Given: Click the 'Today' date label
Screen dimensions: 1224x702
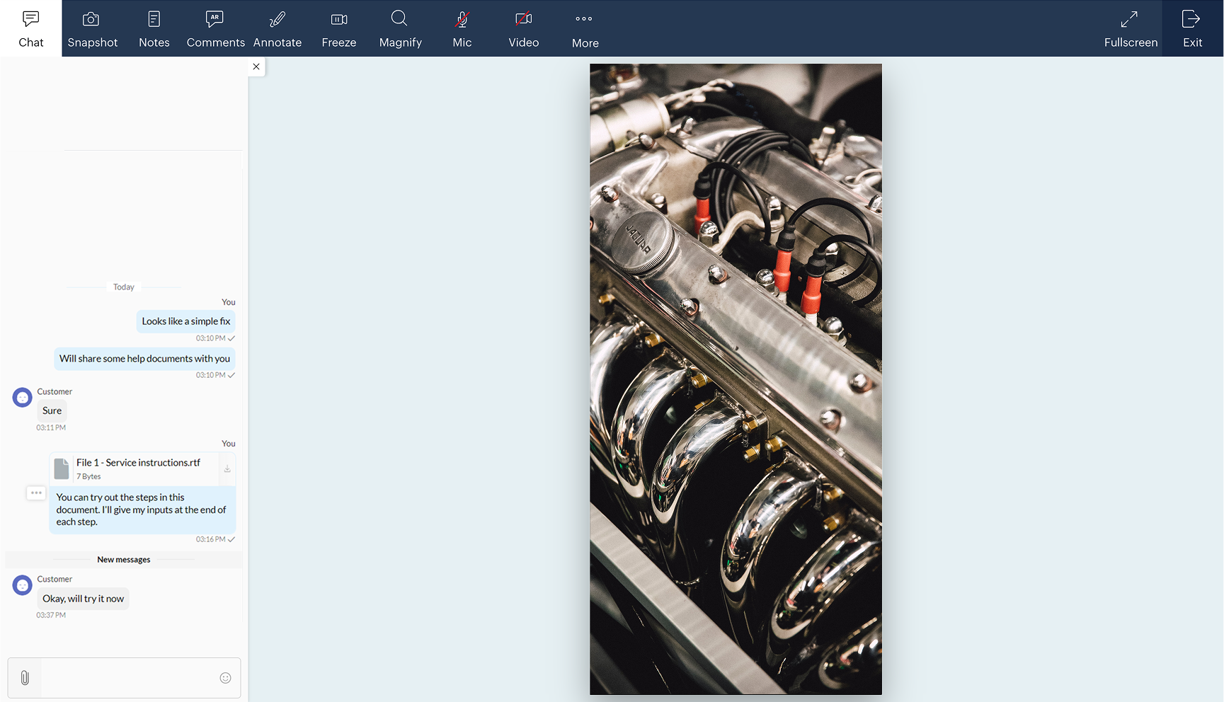Looking at the screenshot, I should 124,287.
